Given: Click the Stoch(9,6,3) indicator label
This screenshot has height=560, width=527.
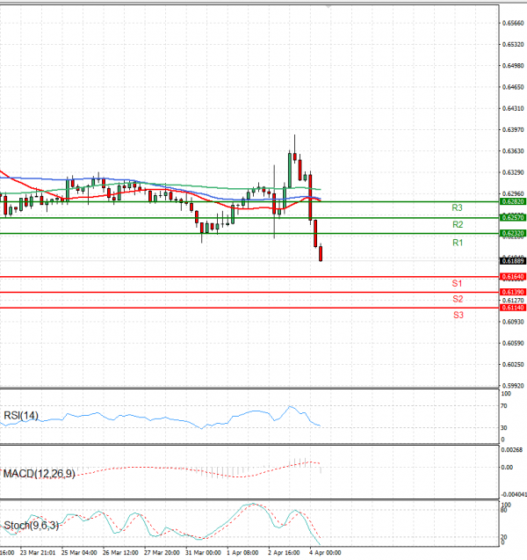Looking at the screenshot, I should click(x=31, y=527).
